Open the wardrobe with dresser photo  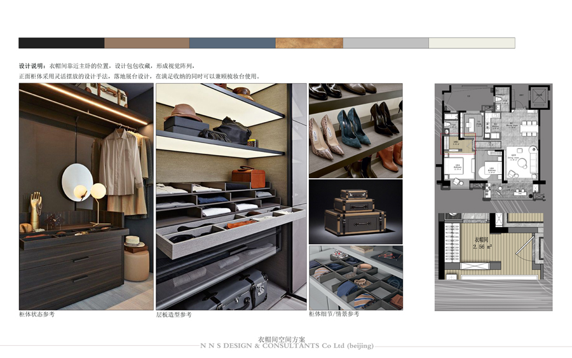click(x=86, y=196)
